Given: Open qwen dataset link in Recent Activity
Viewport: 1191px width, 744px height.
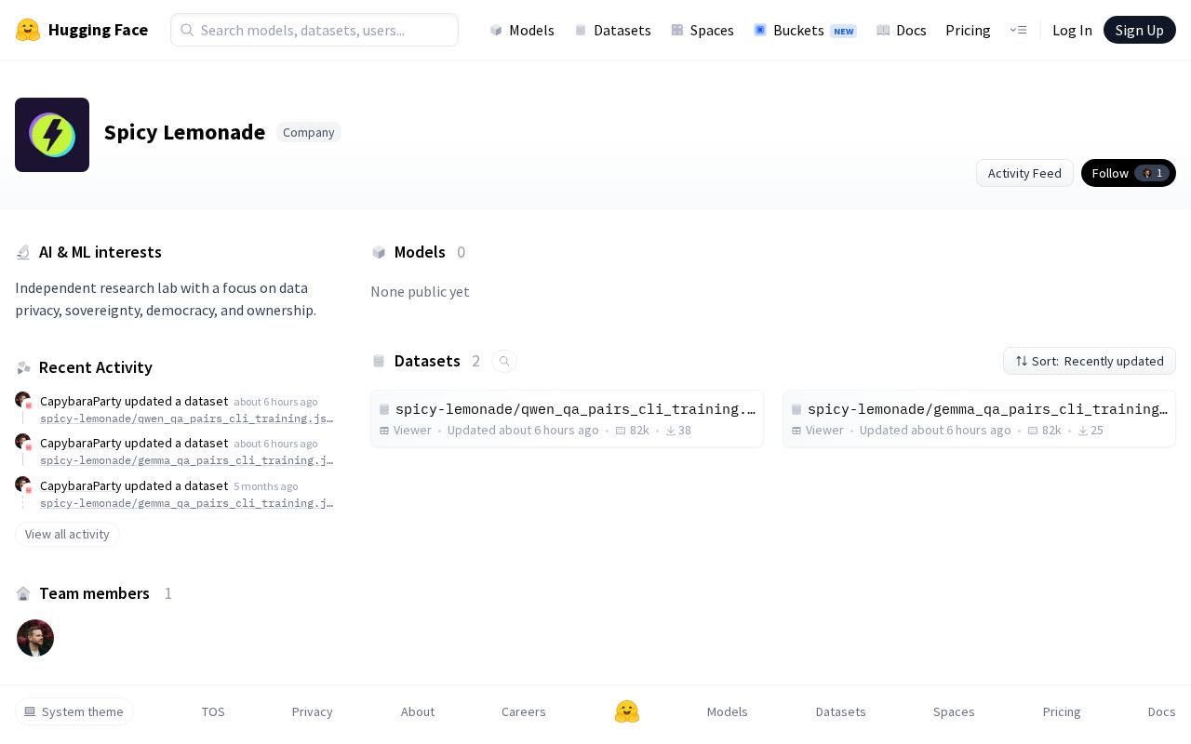Looking at the screenshot, I should [x=186, y=418].
